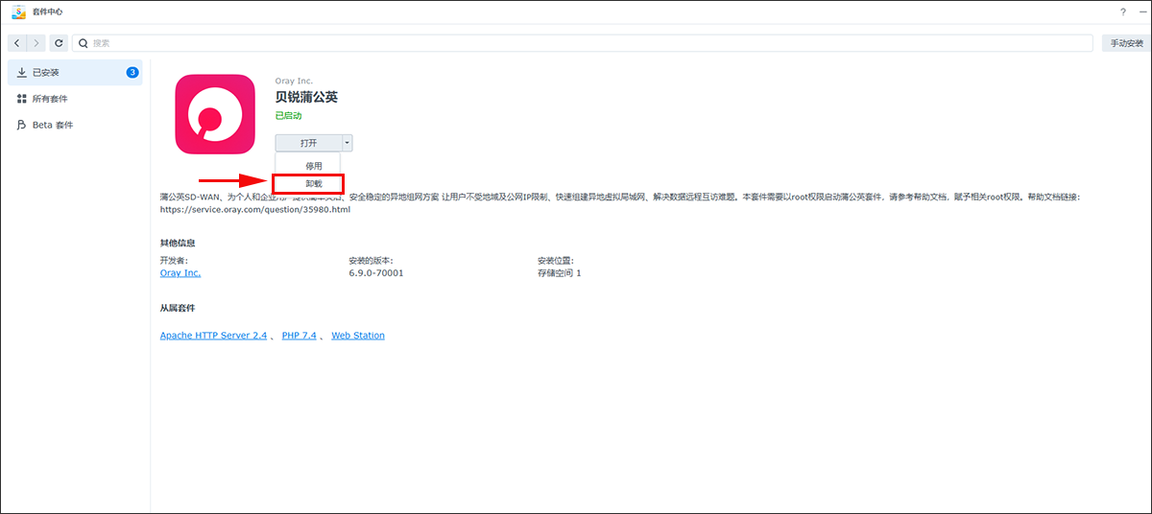Click the Package Center title bar icon
1152x514 pixels.
pyautogui.click(x=18, y=12)
